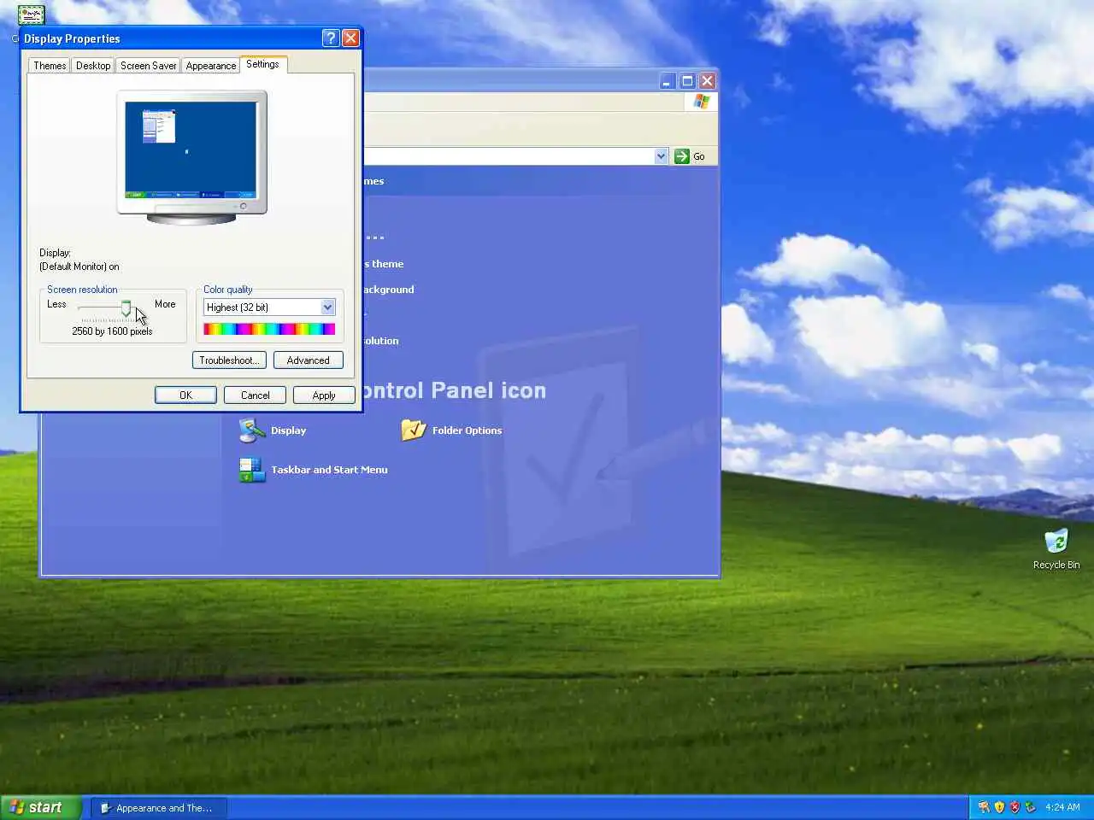Click the 4:24 AM clock in system tray

tap(1062, 807)
